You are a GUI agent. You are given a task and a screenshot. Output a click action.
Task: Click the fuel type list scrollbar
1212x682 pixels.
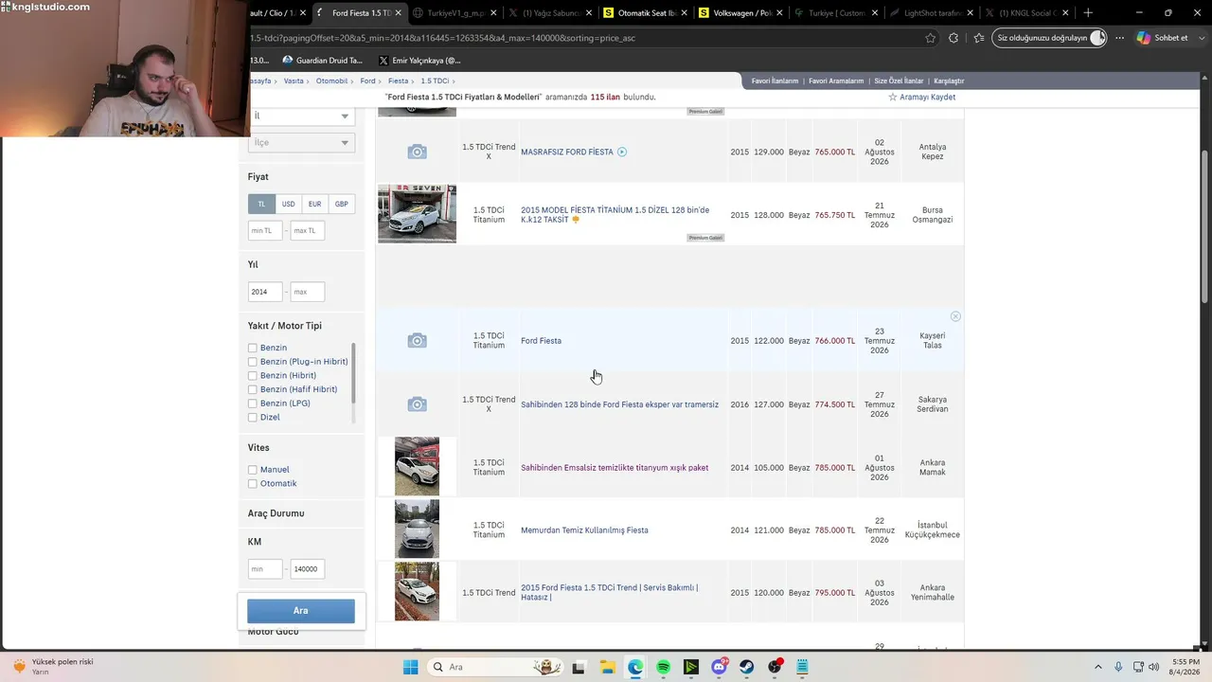pyautogui.click(x=353, y=372)
